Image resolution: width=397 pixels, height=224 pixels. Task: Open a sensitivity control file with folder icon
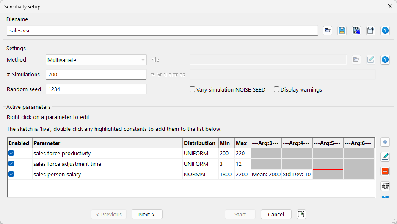327,30
